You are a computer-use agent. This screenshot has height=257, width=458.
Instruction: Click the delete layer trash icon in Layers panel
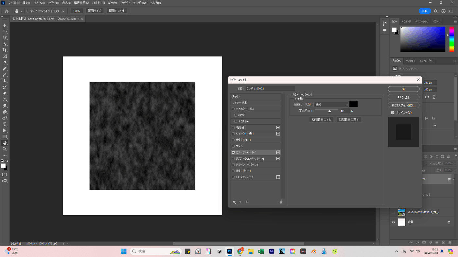point(450,242)
